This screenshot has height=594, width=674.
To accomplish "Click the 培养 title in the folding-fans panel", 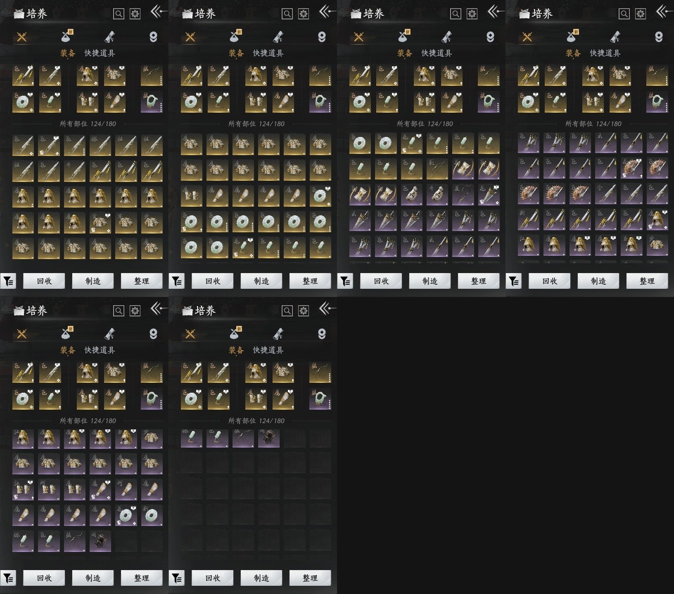I will [542, 14].
